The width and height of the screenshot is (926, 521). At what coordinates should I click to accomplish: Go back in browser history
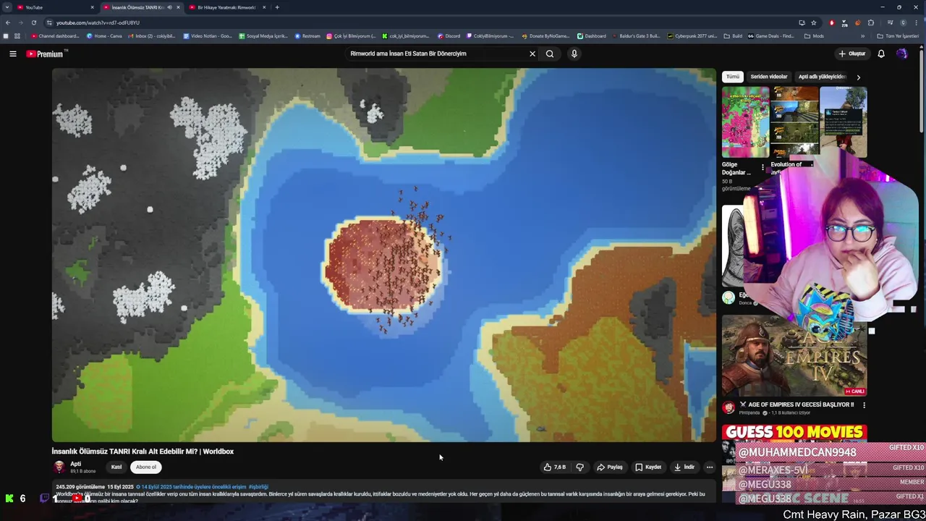(x=8, y=22)
